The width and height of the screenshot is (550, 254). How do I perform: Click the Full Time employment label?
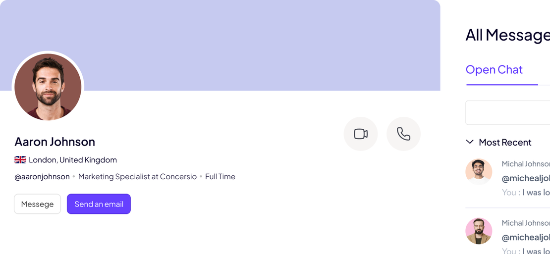tap(220, 177)
